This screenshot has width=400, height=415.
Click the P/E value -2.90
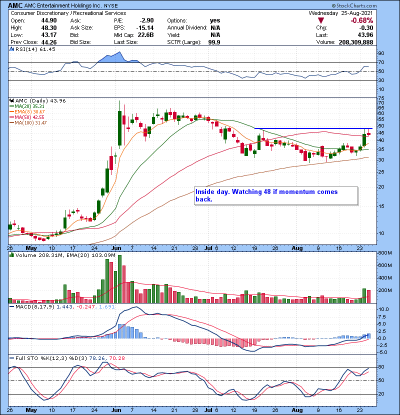coord(146,20)
